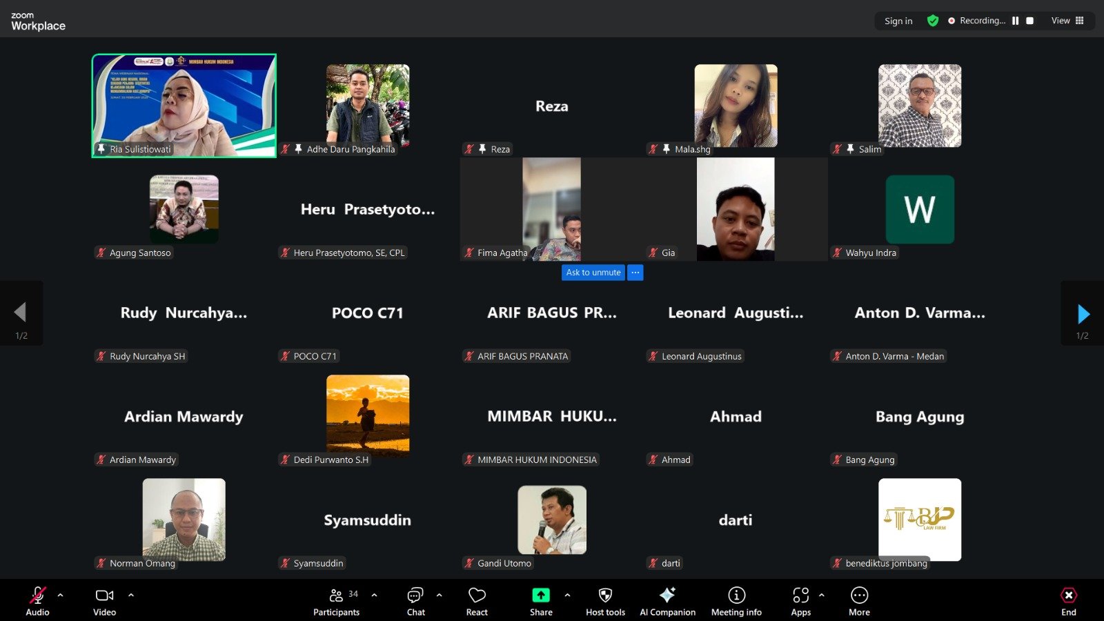The width and height of the screenshot is (1104, 621).
Task: Open the meeting Chat
Action: pos(415,594)
